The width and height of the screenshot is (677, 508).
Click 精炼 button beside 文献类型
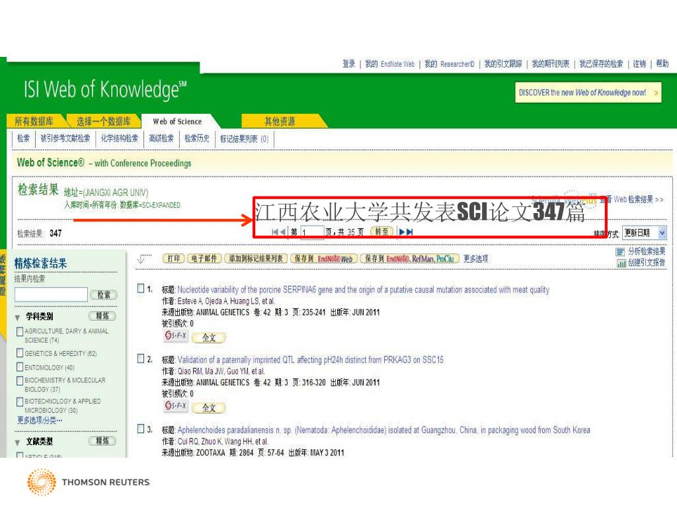(x=102, y=441)
